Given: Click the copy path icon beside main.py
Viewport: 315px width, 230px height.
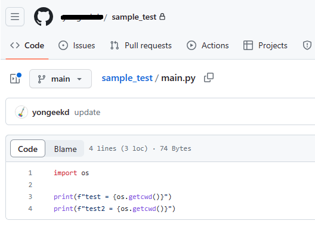Looking at the screenshot, I should pos(209,77).
